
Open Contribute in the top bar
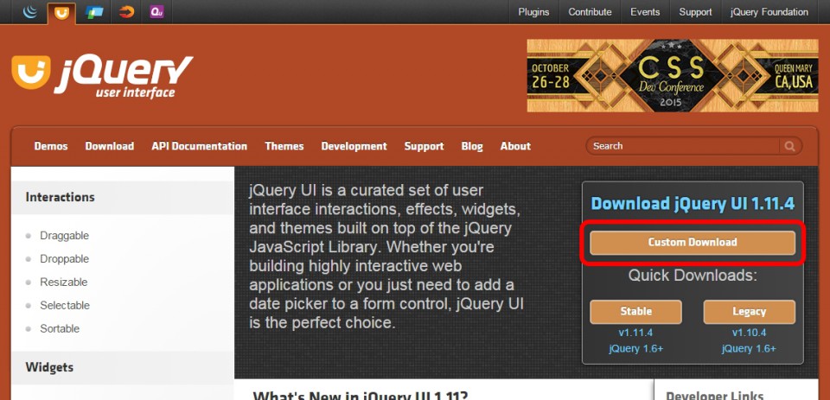tap(590, 12)
